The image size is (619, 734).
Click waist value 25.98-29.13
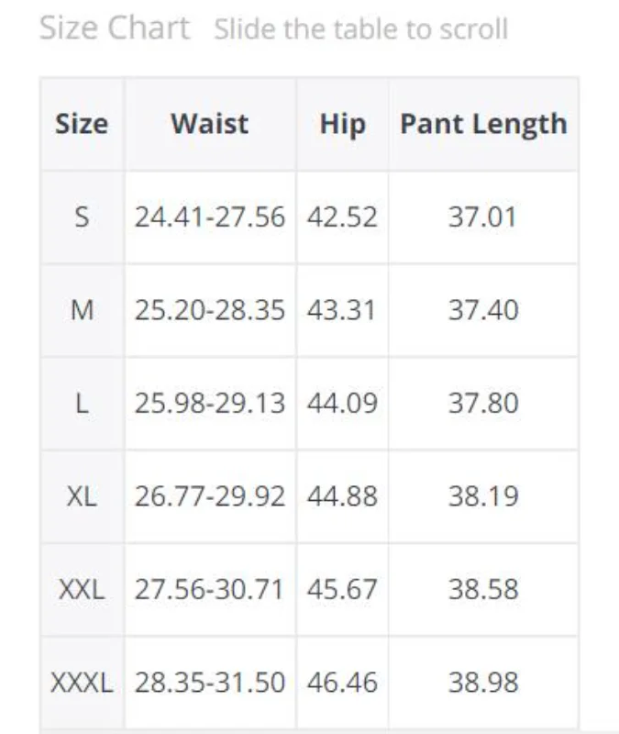pyautogui.click(x=210, y=404)
